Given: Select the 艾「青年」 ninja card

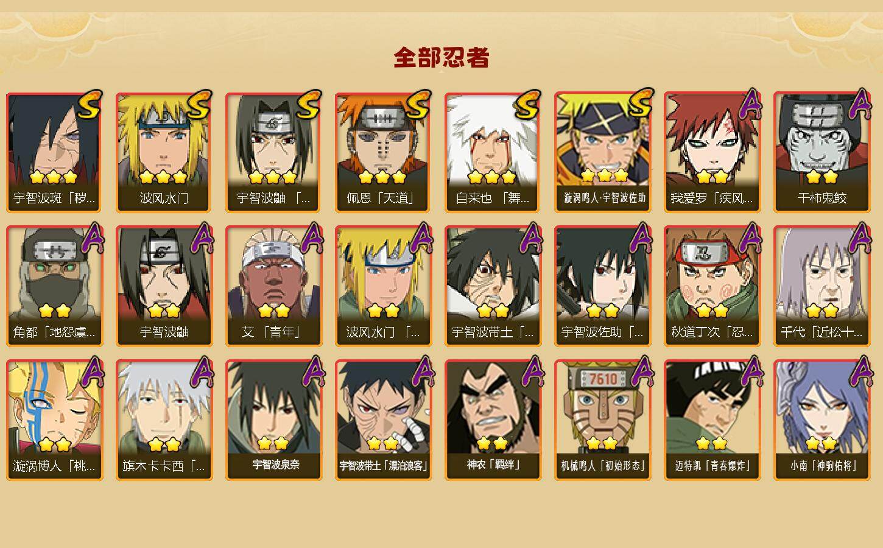Looking at the screenshot, I should click(273, 286).
